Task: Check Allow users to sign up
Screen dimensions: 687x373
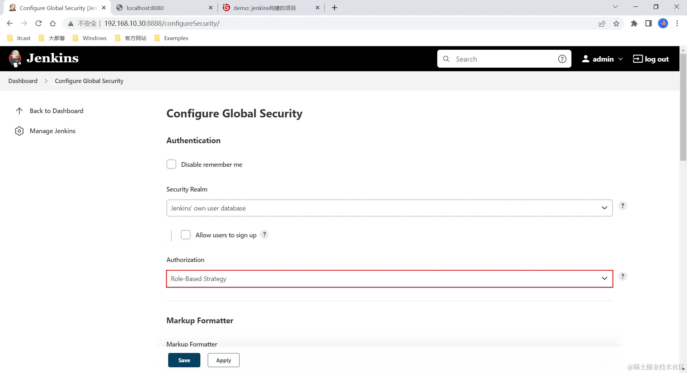Action: tap(186, 234)
